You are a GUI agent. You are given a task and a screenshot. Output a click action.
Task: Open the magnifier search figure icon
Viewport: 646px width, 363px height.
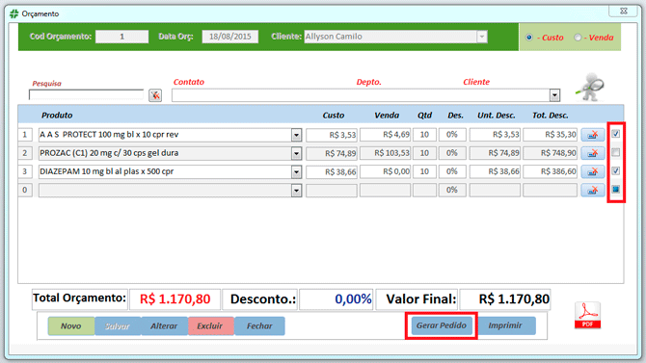click(x=591, y=88)
